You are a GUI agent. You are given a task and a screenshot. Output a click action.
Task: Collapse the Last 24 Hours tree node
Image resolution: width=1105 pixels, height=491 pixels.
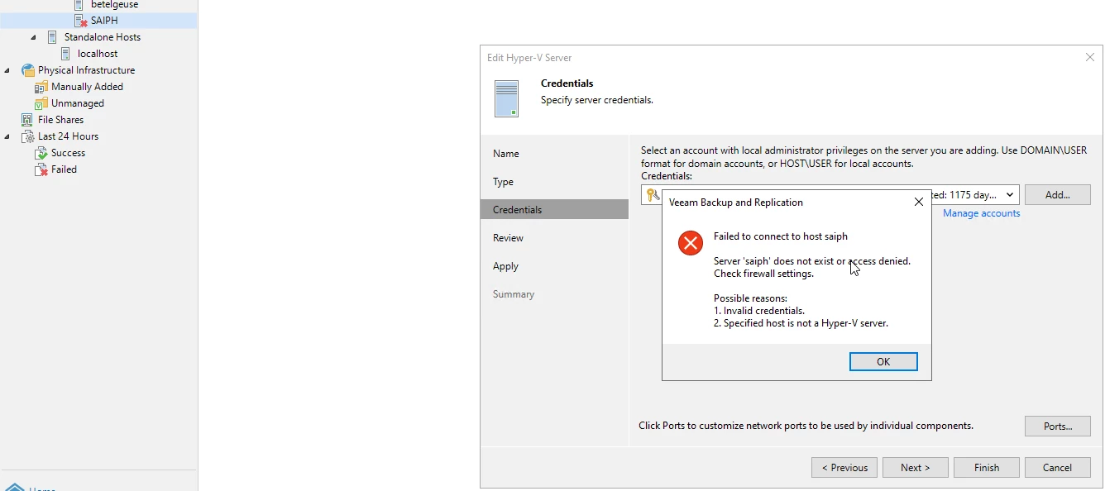coord(7,136)
